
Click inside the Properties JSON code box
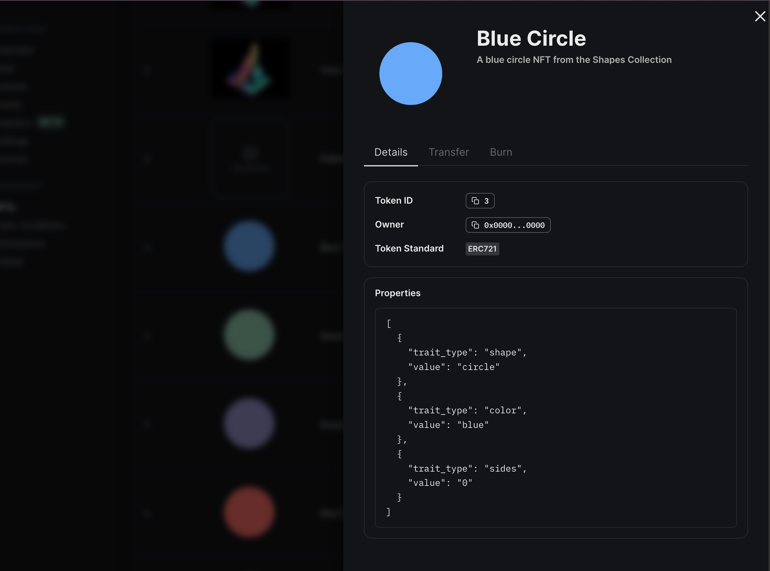(x=555, y=417)
